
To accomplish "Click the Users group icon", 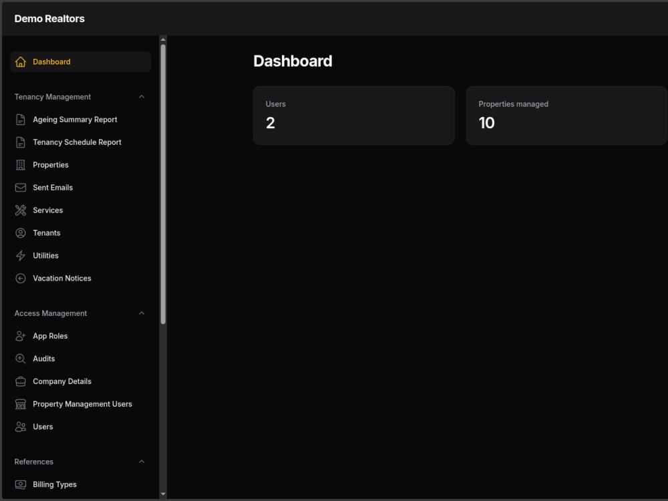I will [x=21, y=427].
